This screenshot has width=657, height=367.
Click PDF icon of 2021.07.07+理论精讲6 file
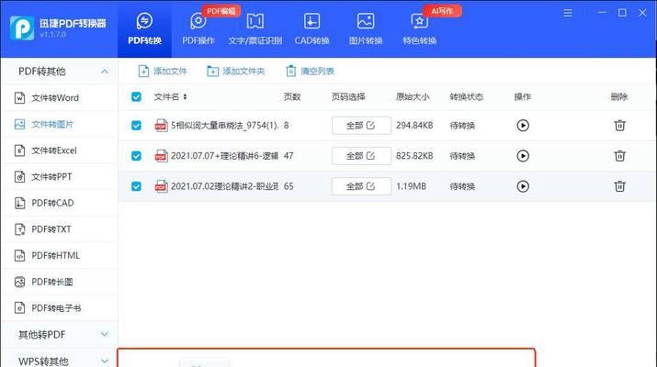162,156
